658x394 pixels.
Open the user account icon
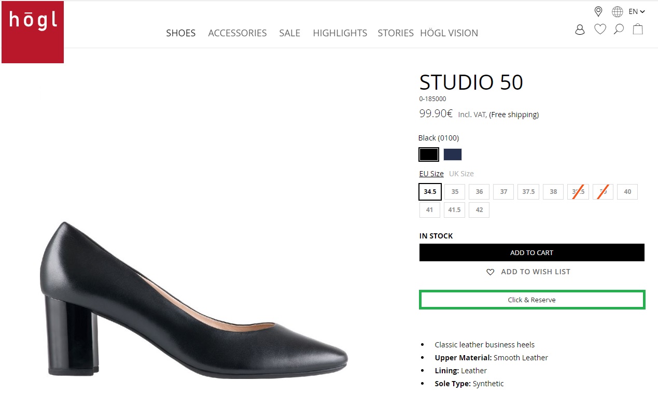[x=580, y=30]
